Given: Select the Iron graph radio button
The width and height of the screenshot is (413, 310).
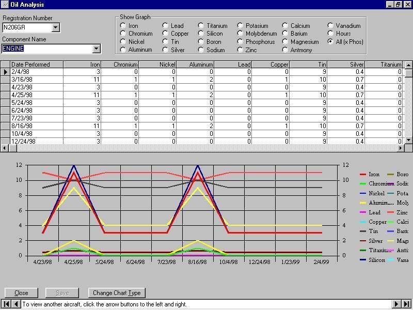Looking at the screenshot, I should [x=123, y=25].
